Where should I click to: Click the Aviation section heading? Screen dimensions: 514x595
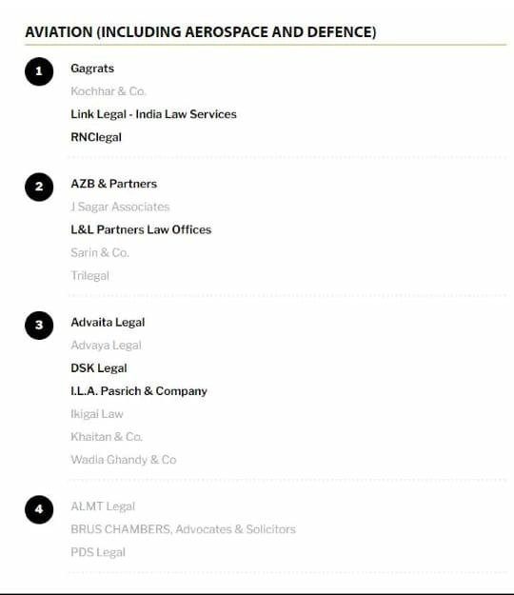(x=201, y=31)
